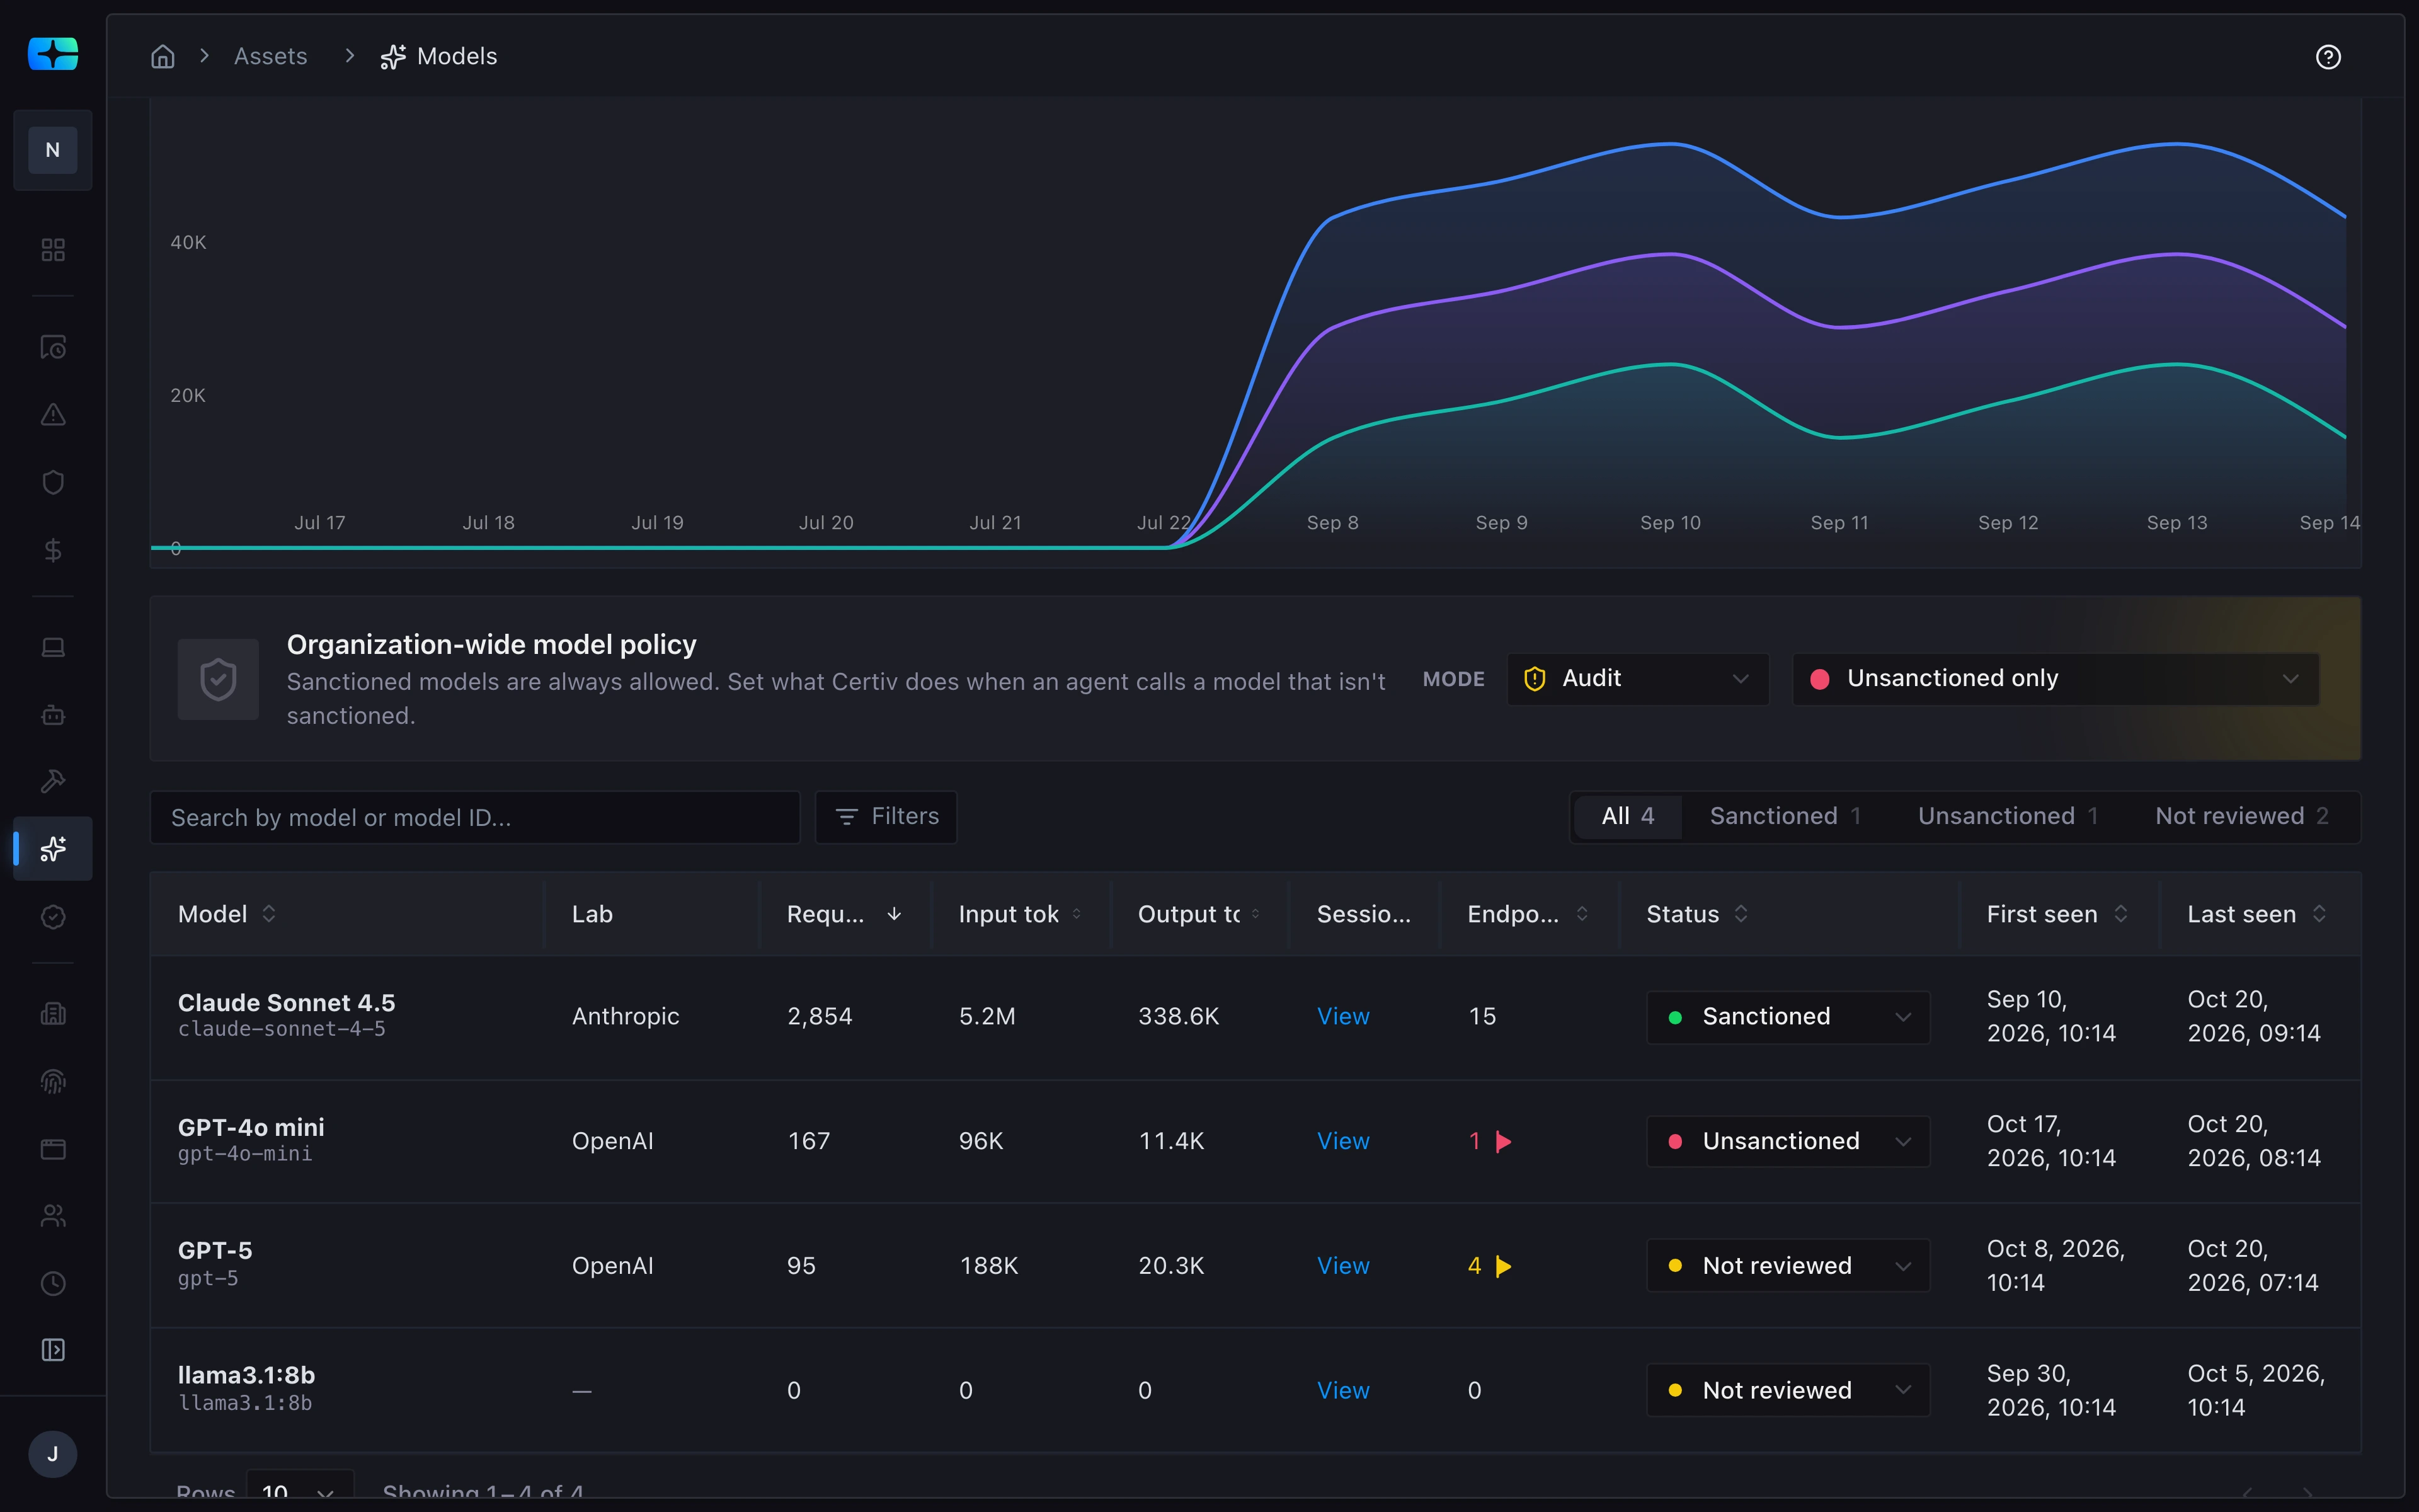Sort by First seen column header
The height and width of the screenshot is (1512, 2419).
coord(2057,914)
